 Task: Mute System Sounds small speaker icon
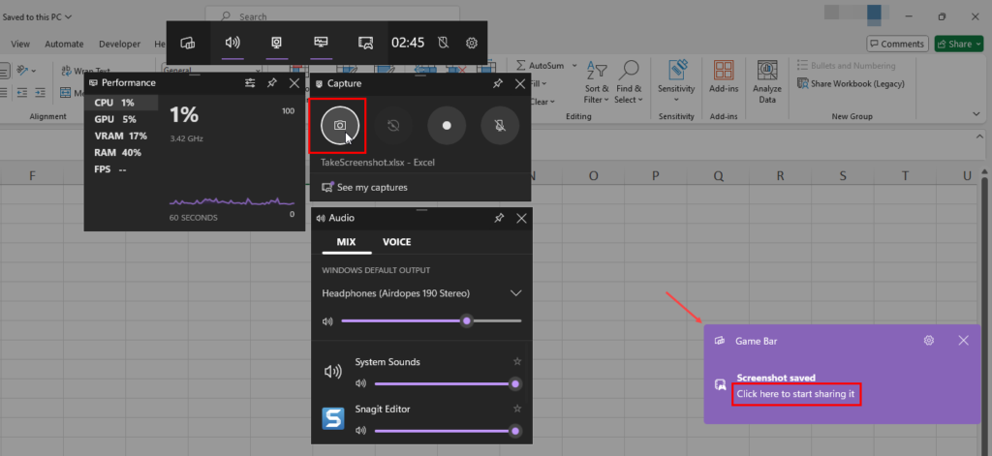point(360,384)
